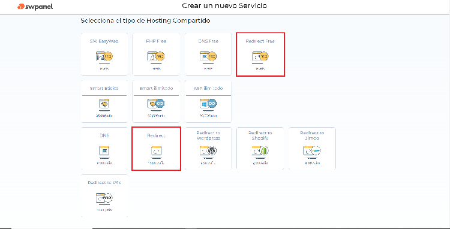The width and height of the screenshot is (450, 229).
Task: Choose the Smart ilimitado infinity icon
Action: 156,104
